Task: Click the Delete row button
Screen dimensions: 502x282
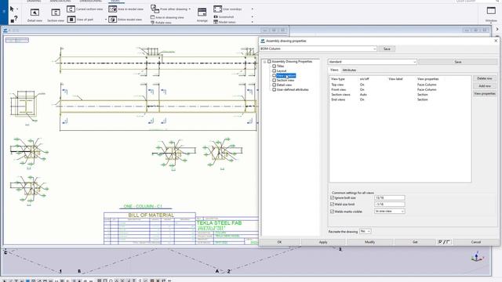Action: (485, 78)
